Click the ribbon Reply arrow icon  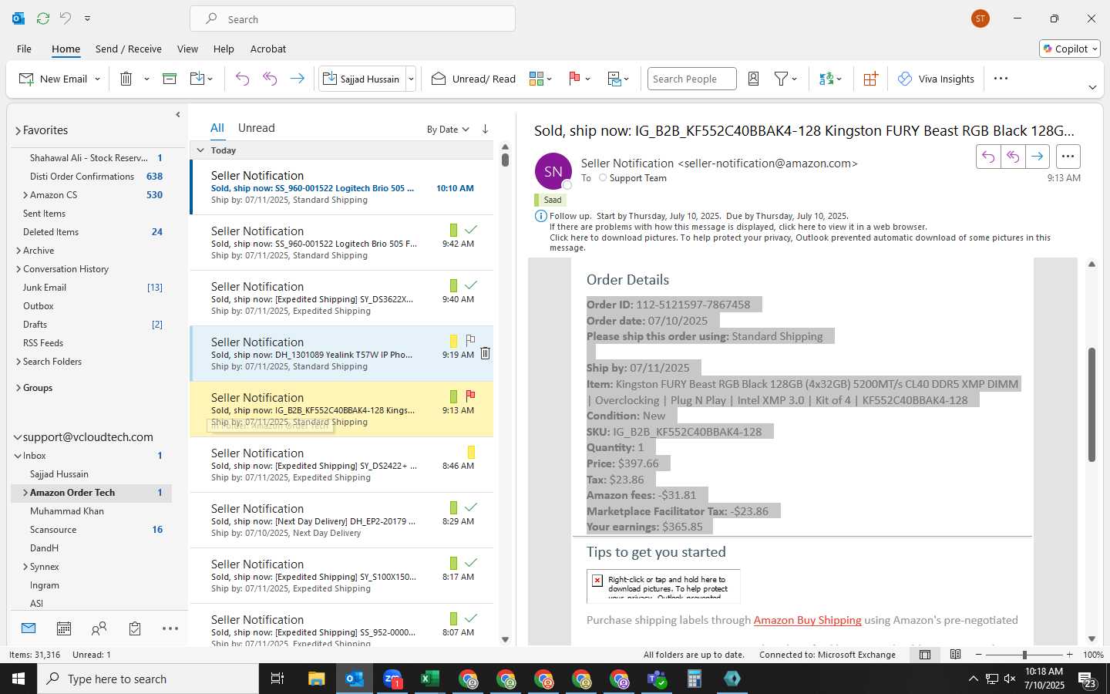[x=242, y=79]
